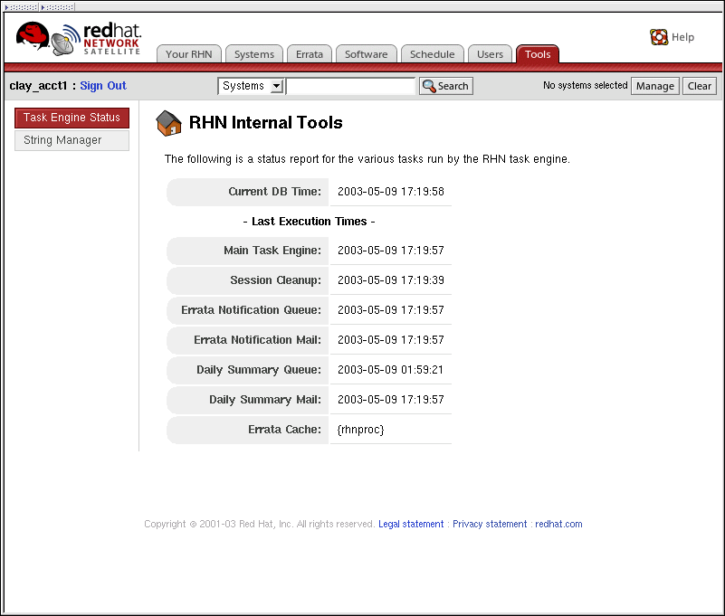The width and height of the screenshot is (725, 616).
Task: Click the Daily Summary Mail label
Action: tap(265, 400)
